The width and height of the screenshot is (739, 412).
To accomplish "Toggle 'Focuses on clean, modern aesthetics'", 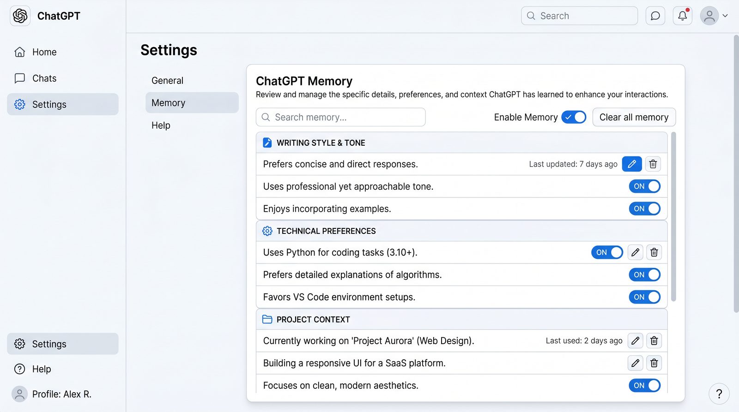I will [x=644, y=385].
